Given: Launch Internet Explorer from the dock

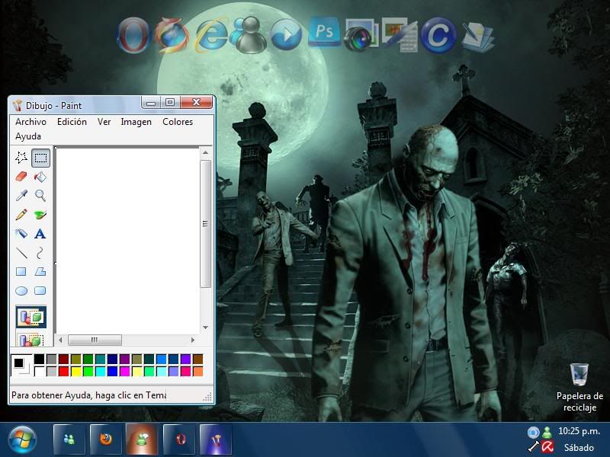Looking at the screenshot, I should (211, 35).
